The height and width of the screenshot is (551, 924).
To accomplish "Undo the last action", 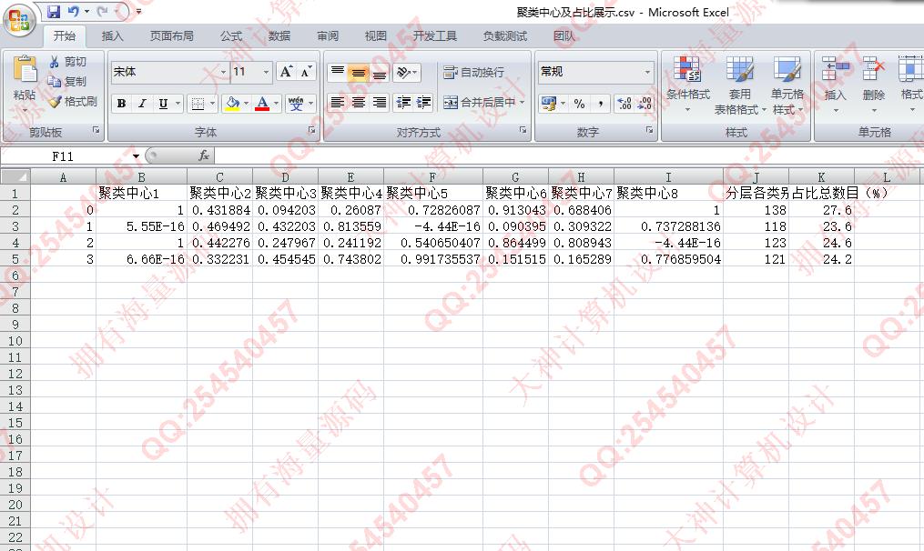I will [x=73, y=11].
